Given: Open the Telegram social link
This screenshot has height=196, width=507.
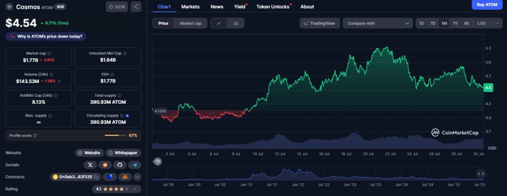Looking at the screenshot, I should (x=135, y=165).
